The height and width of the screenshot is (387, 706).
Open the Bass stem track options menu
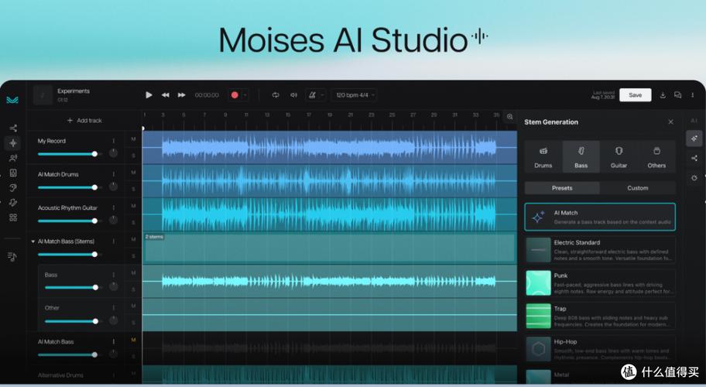coord(114,275)
